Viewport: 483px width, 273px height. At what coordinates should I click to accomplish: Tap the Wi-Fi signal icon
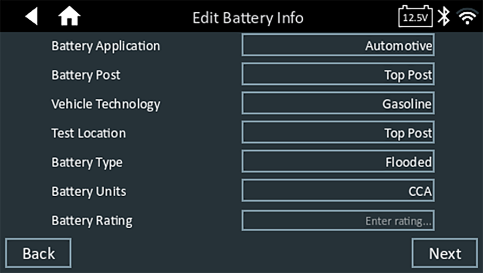coord(467,17)
